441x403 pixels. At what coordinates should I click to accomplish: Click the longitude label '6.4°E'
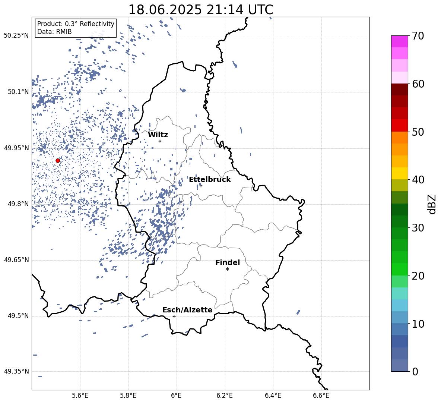pos(273,396)
